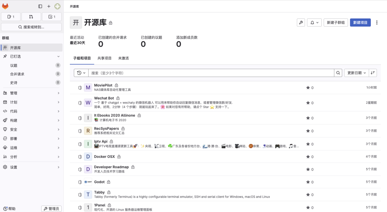Click the 管理员 button
Screen dimensions: 387x212
coord(51,209)
